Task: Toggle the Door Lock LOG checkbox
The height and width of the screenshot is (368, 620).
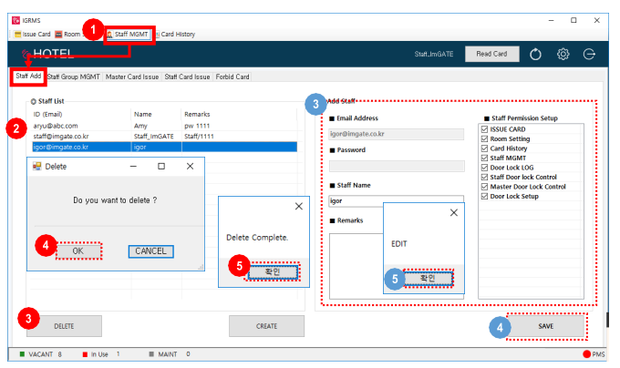Action: (x=484, y=168)
